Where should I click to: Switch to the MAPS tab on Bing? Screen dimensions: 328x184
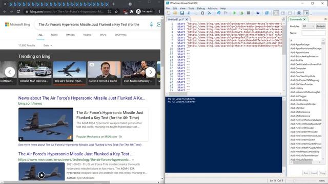click(103, 35)
